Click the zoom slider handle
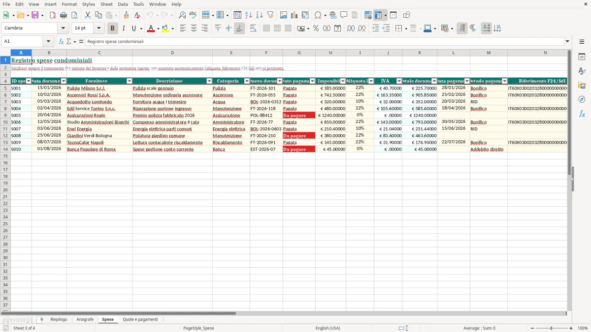Image resolution: width=591 pixels, height=332 pixels. [552, 328]
